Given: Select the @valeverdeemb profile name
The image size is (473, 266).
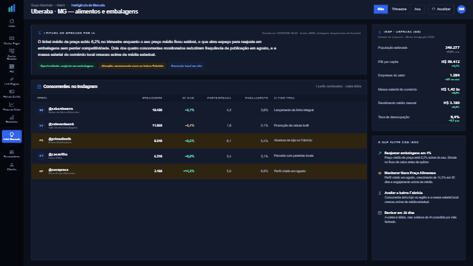Looking at the screenshot, I should point(61,124).
